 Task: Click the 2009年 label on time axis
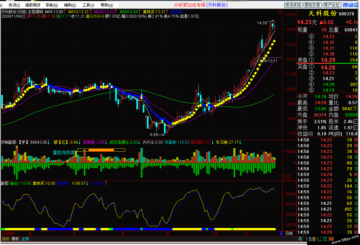tap(8, 233)
